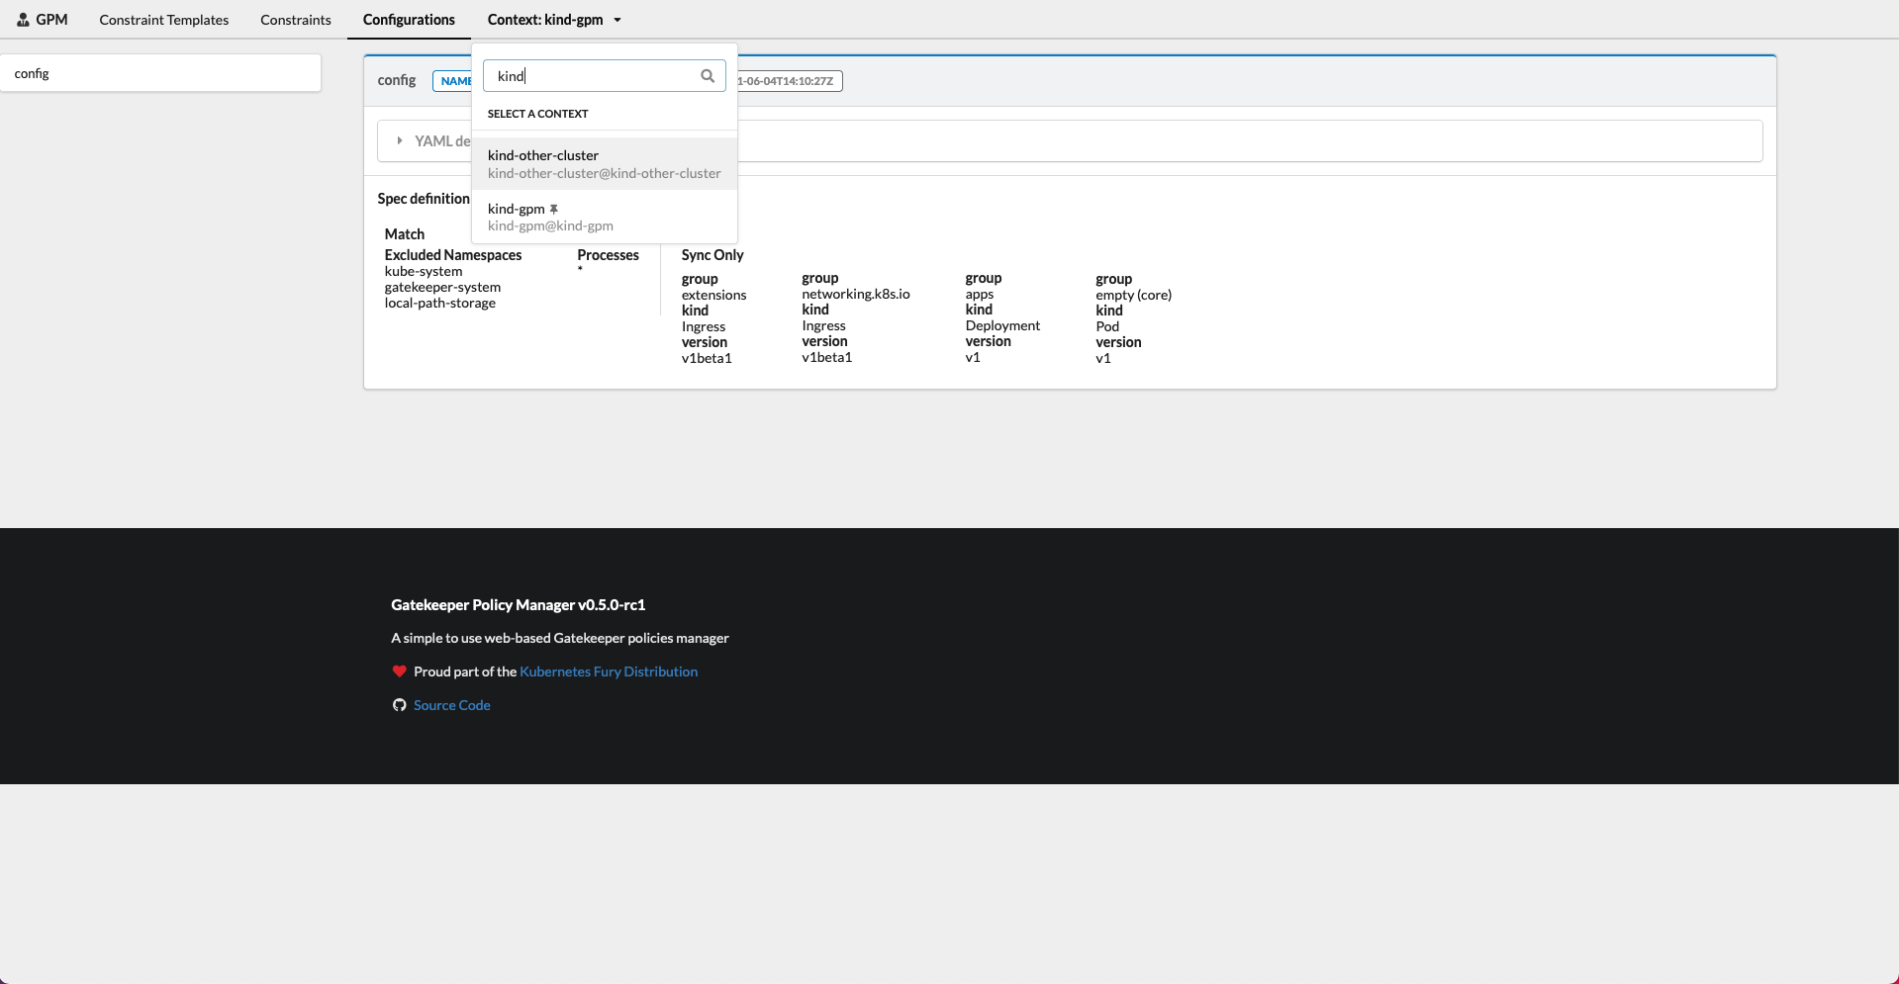Click the pin icon beside kind-gpm
The height and width of the screenshot is (984, 1899).
click(554, 209)
